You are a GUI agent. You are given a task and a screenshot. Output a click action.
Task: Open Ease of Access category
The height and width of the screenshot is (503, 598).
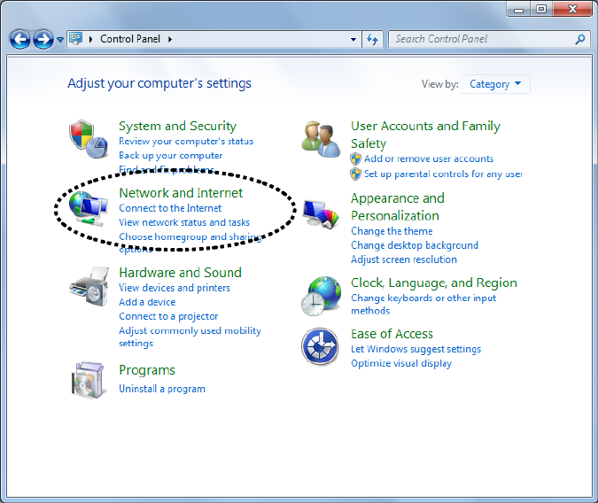(x=392, y=334)
